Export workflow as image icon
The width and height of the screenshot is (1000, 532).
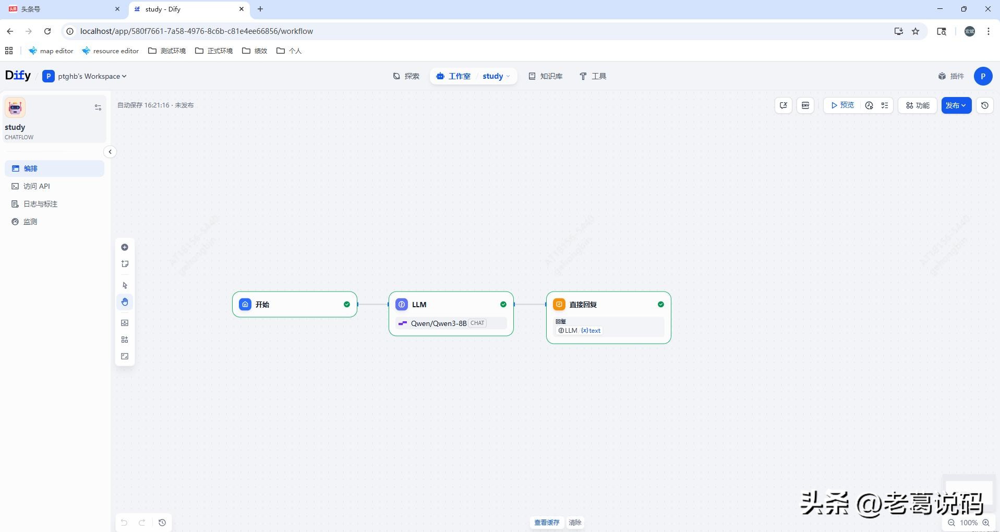pyautogui.click(x=125, y=323)
